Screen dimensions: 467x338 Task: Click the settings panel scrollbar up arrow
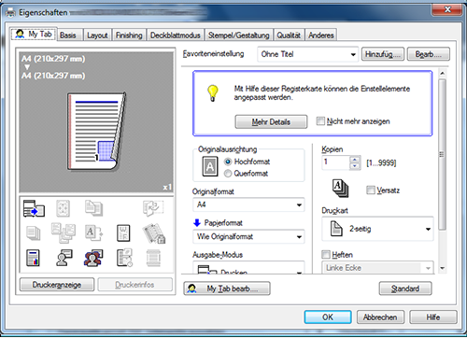442,74
